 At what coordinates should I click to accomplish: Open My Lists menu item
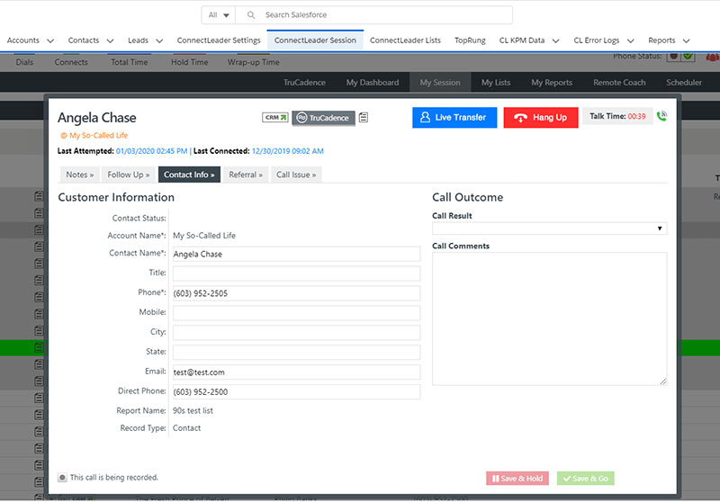[x=496, y=83]
